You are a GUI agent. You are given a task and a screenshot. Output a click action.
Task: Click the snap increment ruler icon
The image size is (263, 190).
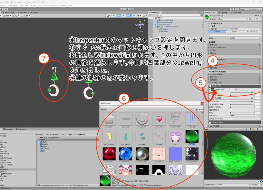28,16
